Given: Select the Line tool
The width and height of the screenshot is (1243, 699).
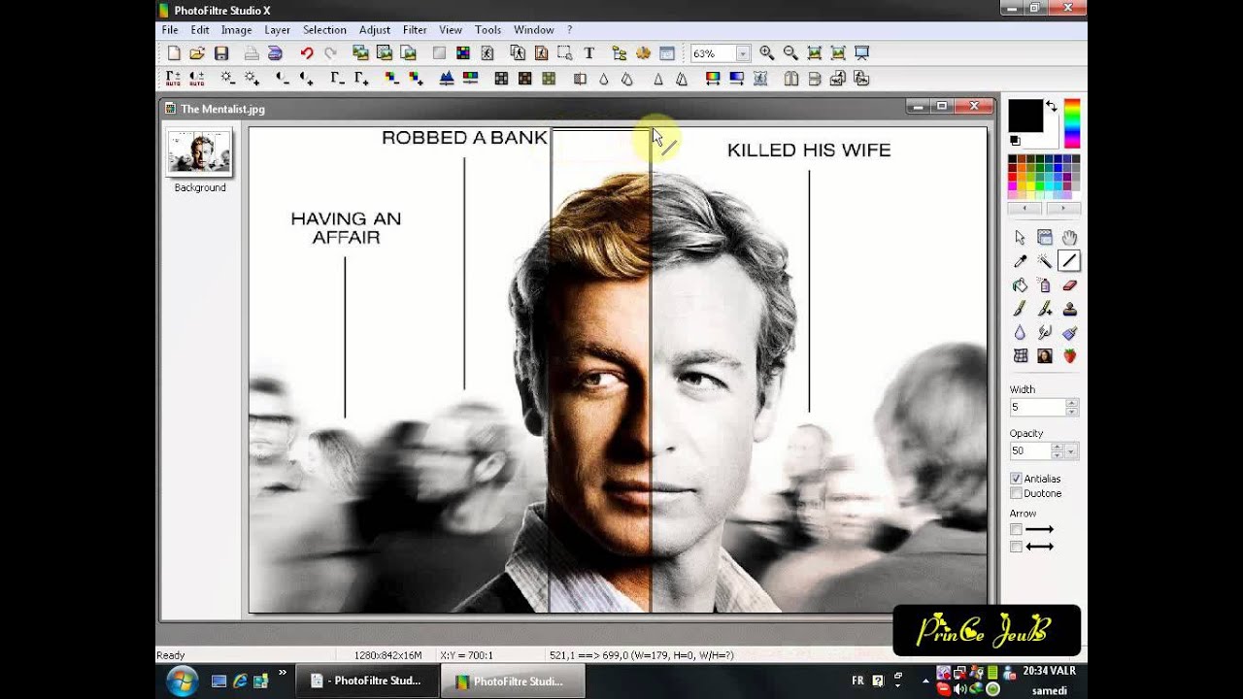Looking at the screenshot, I should point(1069,261).
